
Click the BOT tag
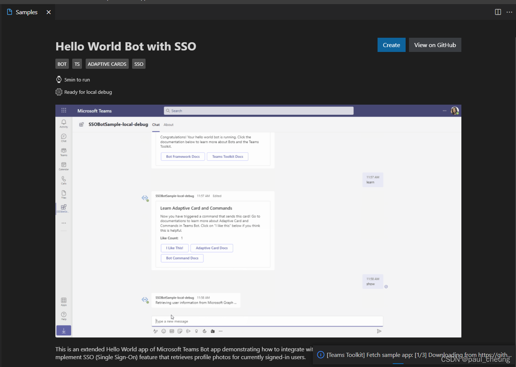point(62,64)
